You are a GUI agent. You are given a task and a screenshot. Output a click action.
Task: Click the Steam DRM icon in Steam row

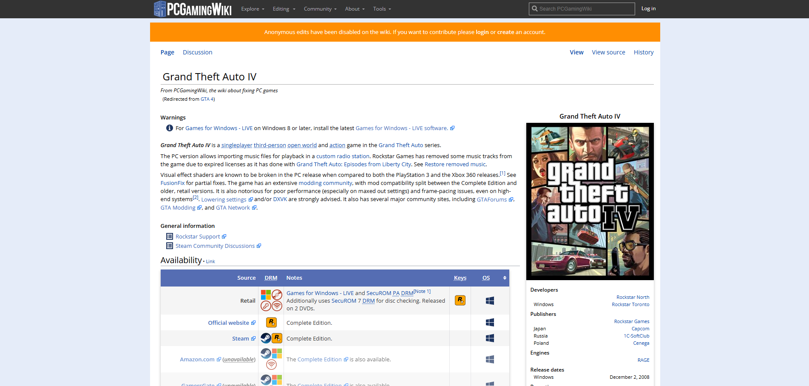click(266, 338)
